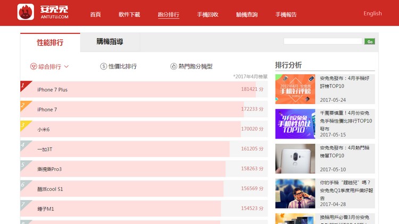
Task: Click the 161205 分 score value
Action: pos(252,149)
